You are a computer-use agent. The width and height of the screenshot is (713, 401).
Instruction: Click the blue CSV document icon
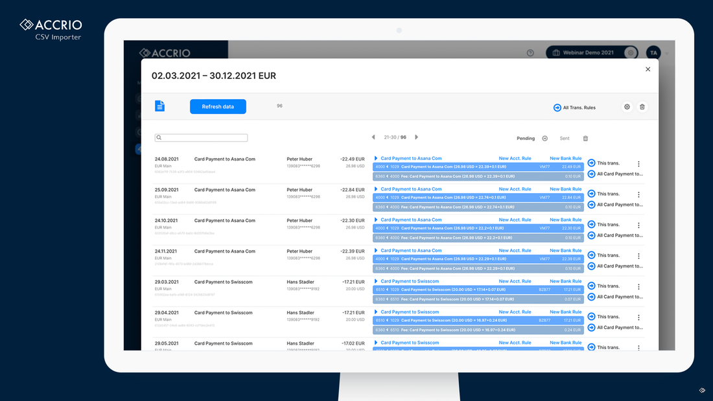point(160,106)
